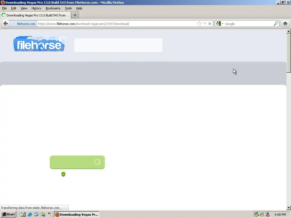This screenshot has width=291, height=218.
Task: Click the Firefox taskbar button
Action: pos(77,215)
